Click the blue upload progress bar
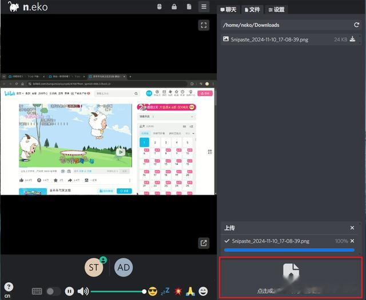The height and width of the screenshot is (300, 366). tap(289, 250)
